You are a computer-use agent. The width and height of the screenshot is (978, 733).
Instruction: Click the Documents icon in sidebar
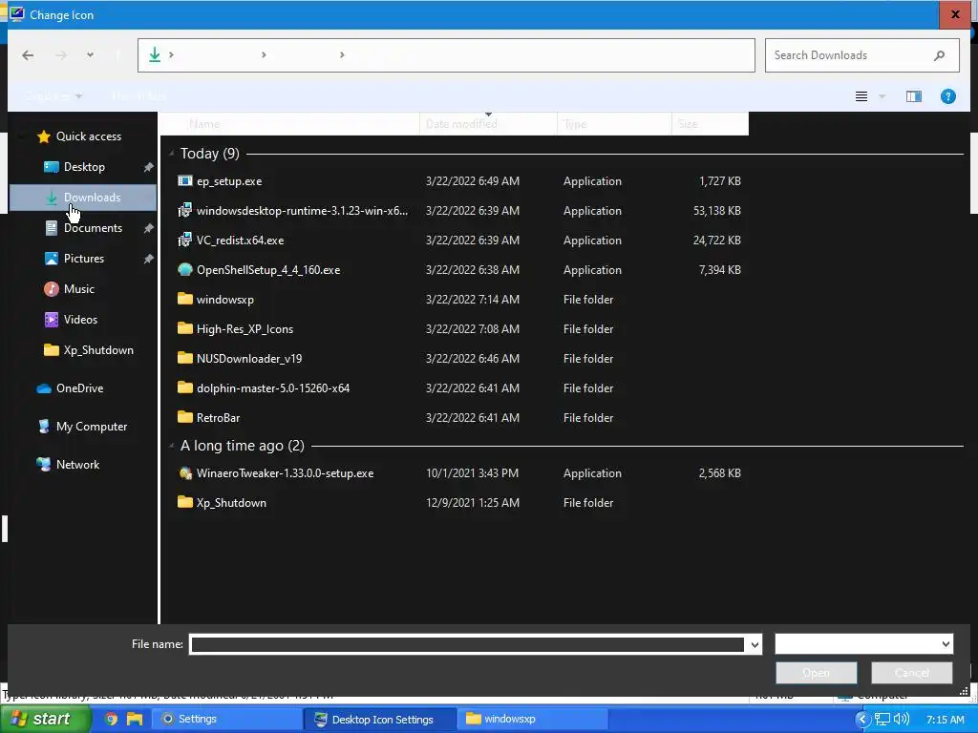point(52,228)
